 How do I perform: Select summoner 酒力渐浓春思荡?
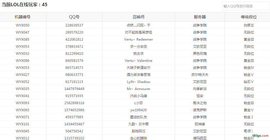pyautogui.click(x=138, y=75)
